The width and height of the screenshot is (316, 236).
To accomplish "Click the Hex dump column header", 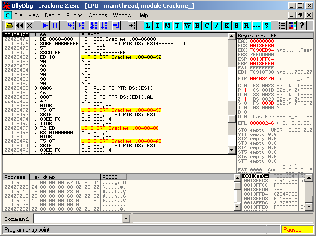I will point(65,177).
